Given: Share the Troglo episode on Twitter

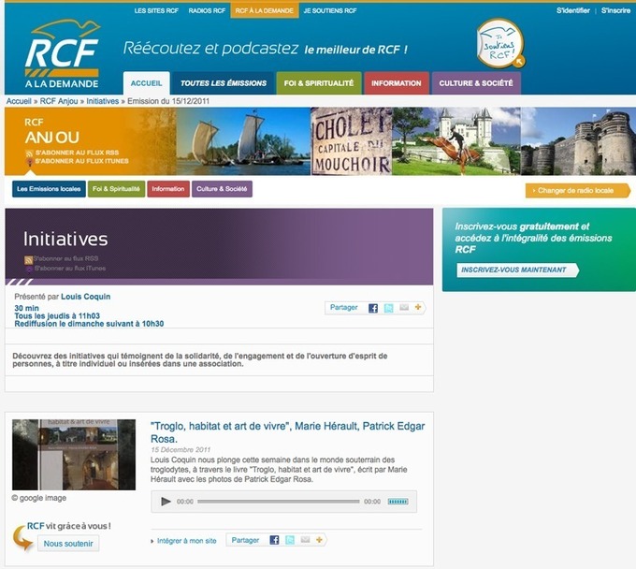Looking at the screenshot, I should tap(290, 540).
